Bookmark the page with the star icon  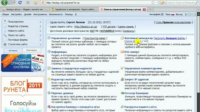point(153,2)
